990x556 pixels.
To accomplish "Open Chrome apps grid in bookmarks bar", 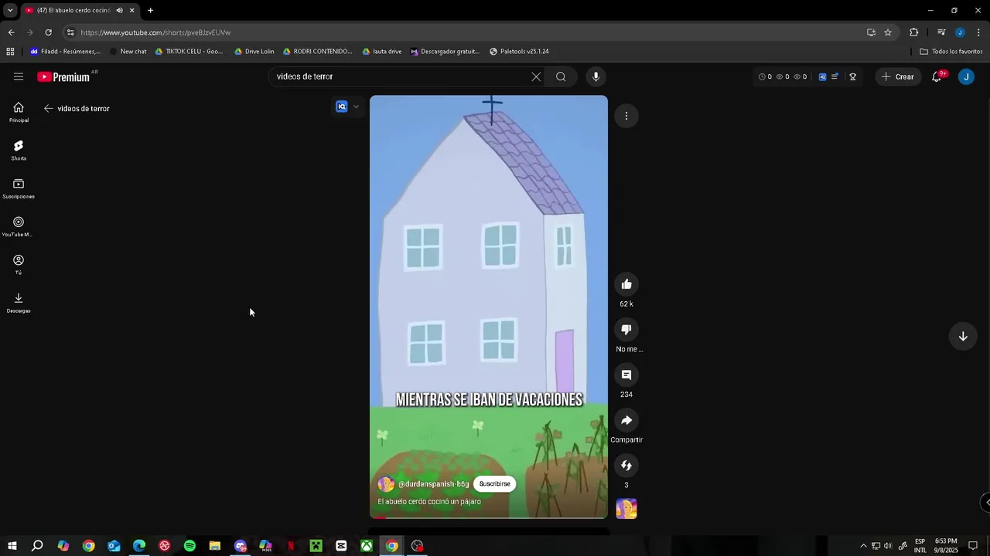I will 10,52.
